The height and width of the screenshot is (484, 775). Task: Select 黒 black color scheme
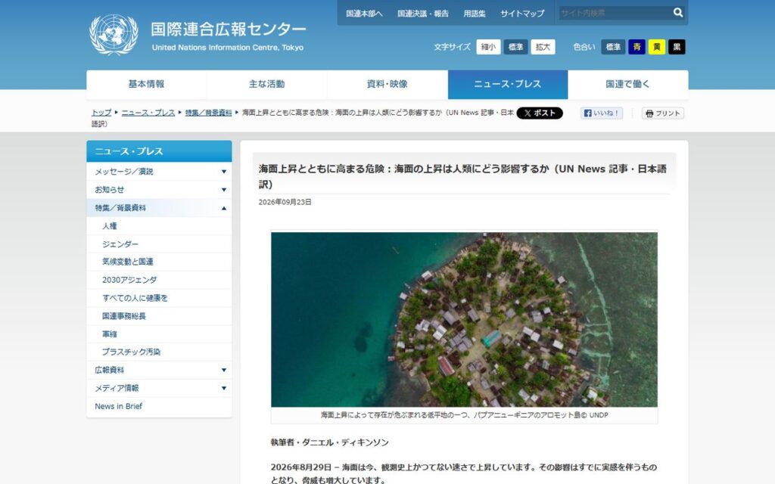point(677,47)
